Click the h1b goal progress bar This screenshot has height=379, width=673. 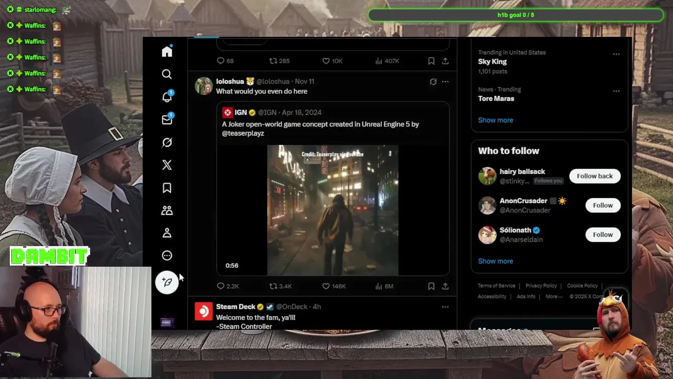pyautogui.click(x=516, y=15)
